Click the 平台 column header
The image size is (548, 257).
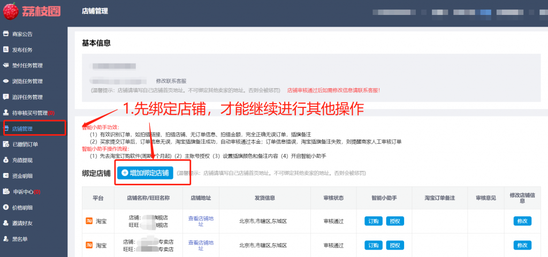tap(98, 198)
